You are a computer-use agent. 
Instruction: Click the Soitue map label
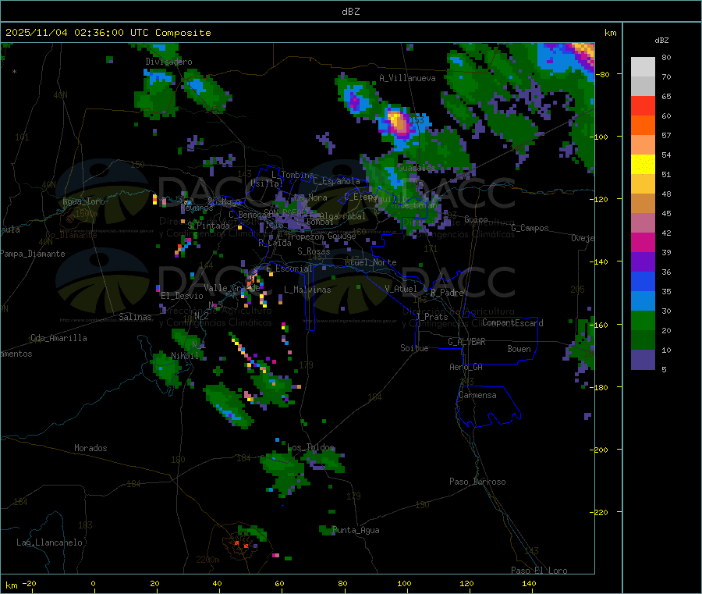tap(414, 348)
